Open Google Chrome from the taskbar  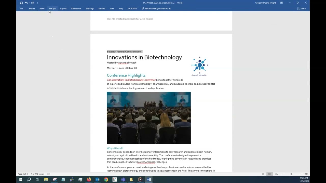[x=106, y=179]
